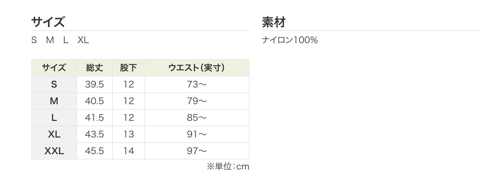The width and height of the screenshot is (479, 183).
Task: Click the サイズ column header cell
Action: pos(54,68)
